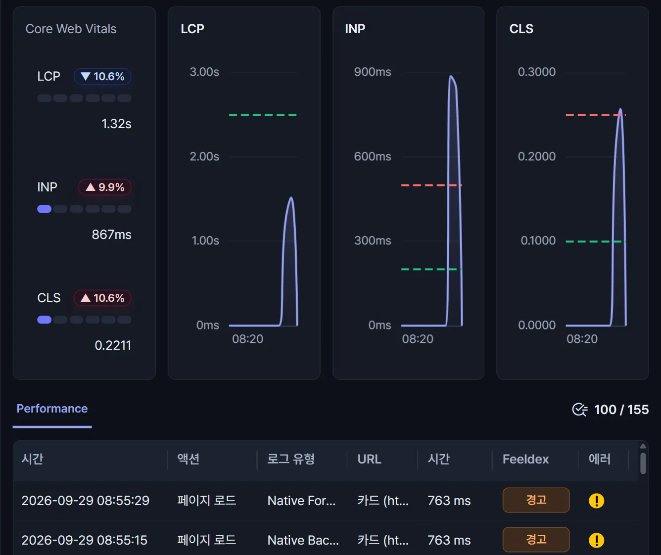Click the 763 ms value in 08:55:29 row
Viewport: 661px width, 555px height.
pos(449,501)
